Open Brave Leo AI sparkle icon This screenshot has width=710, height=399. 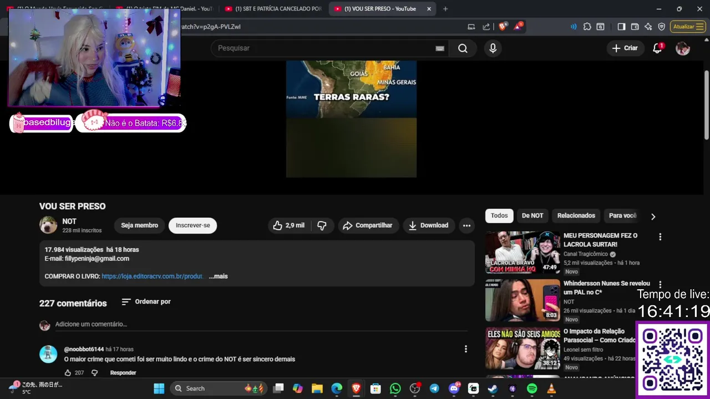[648, 27]
